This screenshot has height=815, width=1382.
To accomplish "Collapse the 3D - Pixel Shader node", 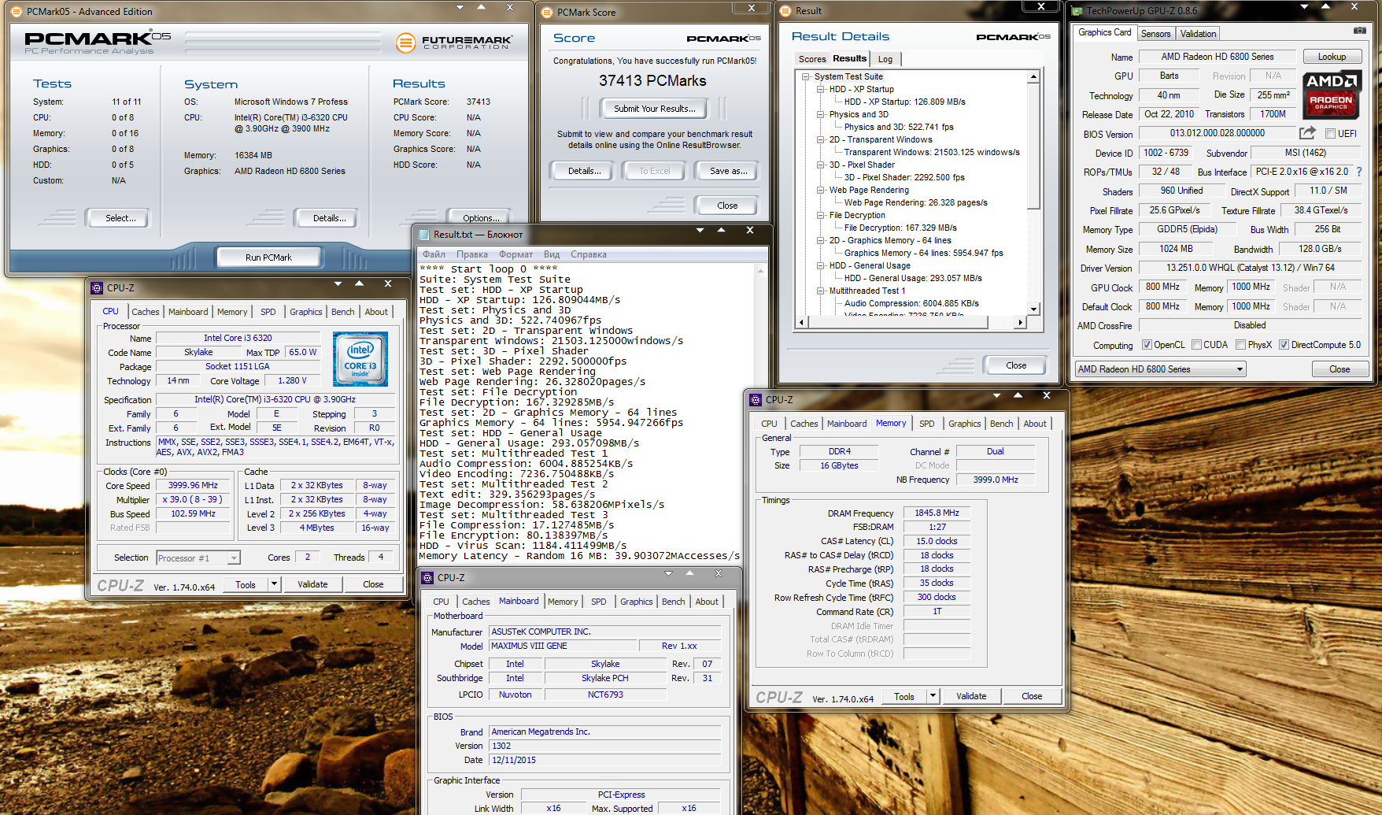I will [821, 165].
